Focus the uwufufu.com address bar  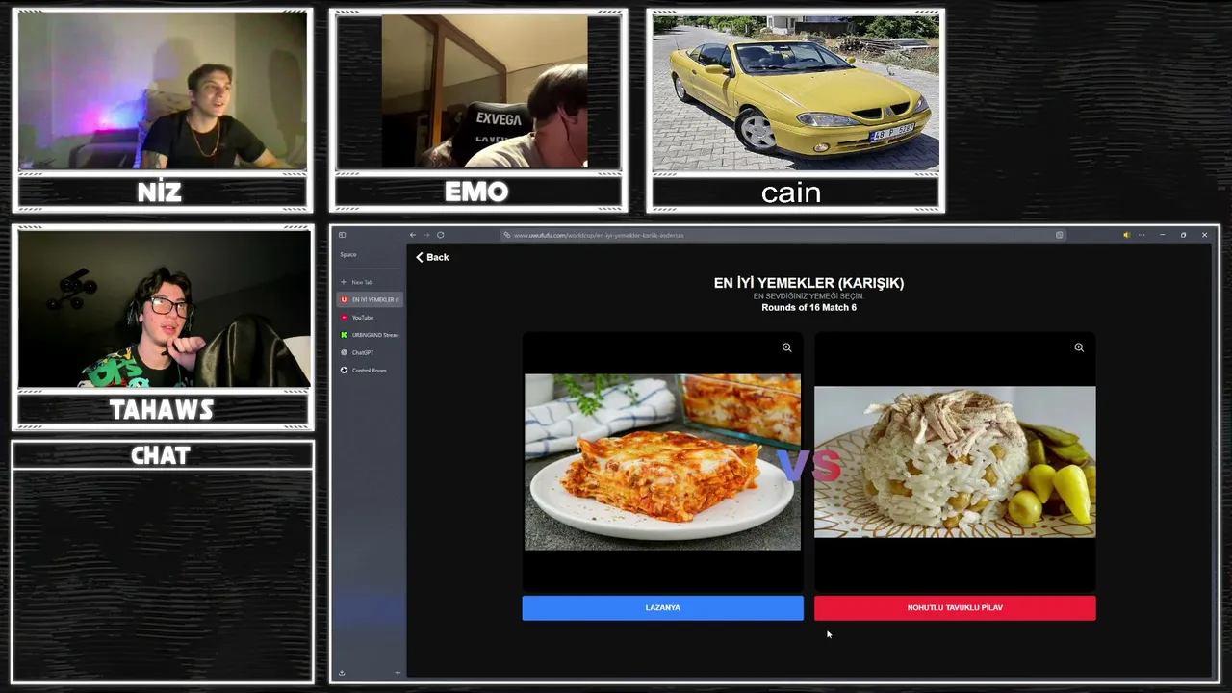[784, 235]
